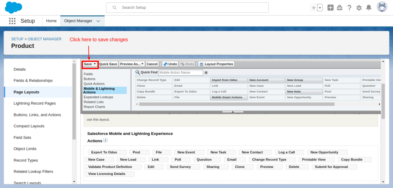The width and height of the screenshot is (393, 188).
Task: Open Field Sets in sidebar
Action: 22,137
